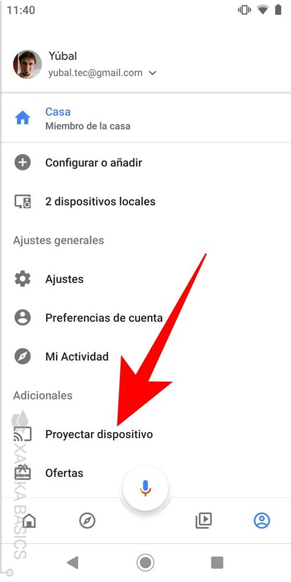
Task: Open Ajustes via the gear icon
Action: [23, 279]
